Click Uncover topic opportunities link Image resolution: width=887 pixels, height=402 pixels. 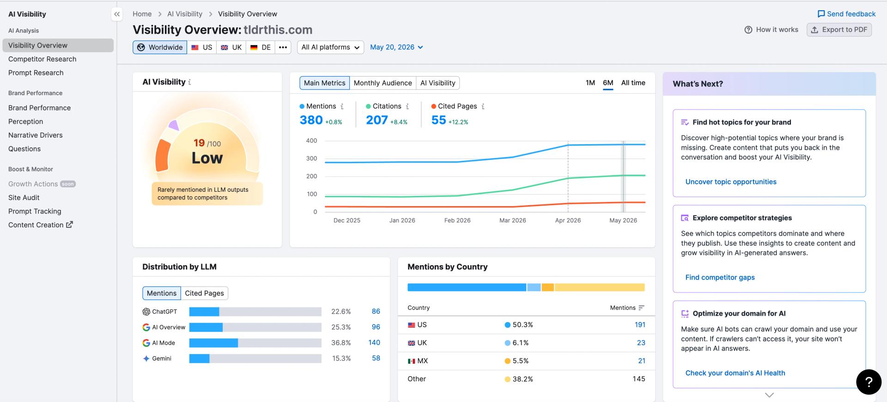[731, 182]
